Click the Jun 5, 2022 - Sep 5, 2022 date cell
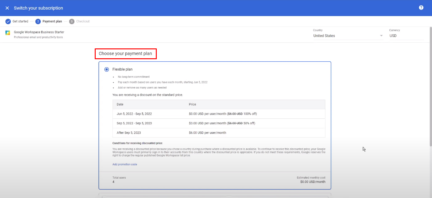This screenshot has height=198, width=432. click(x=134, y=114)
